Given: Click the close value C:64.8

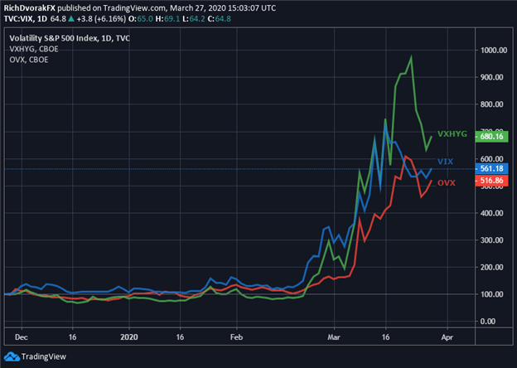Looking at the screenshot, I should pos(219,19).
